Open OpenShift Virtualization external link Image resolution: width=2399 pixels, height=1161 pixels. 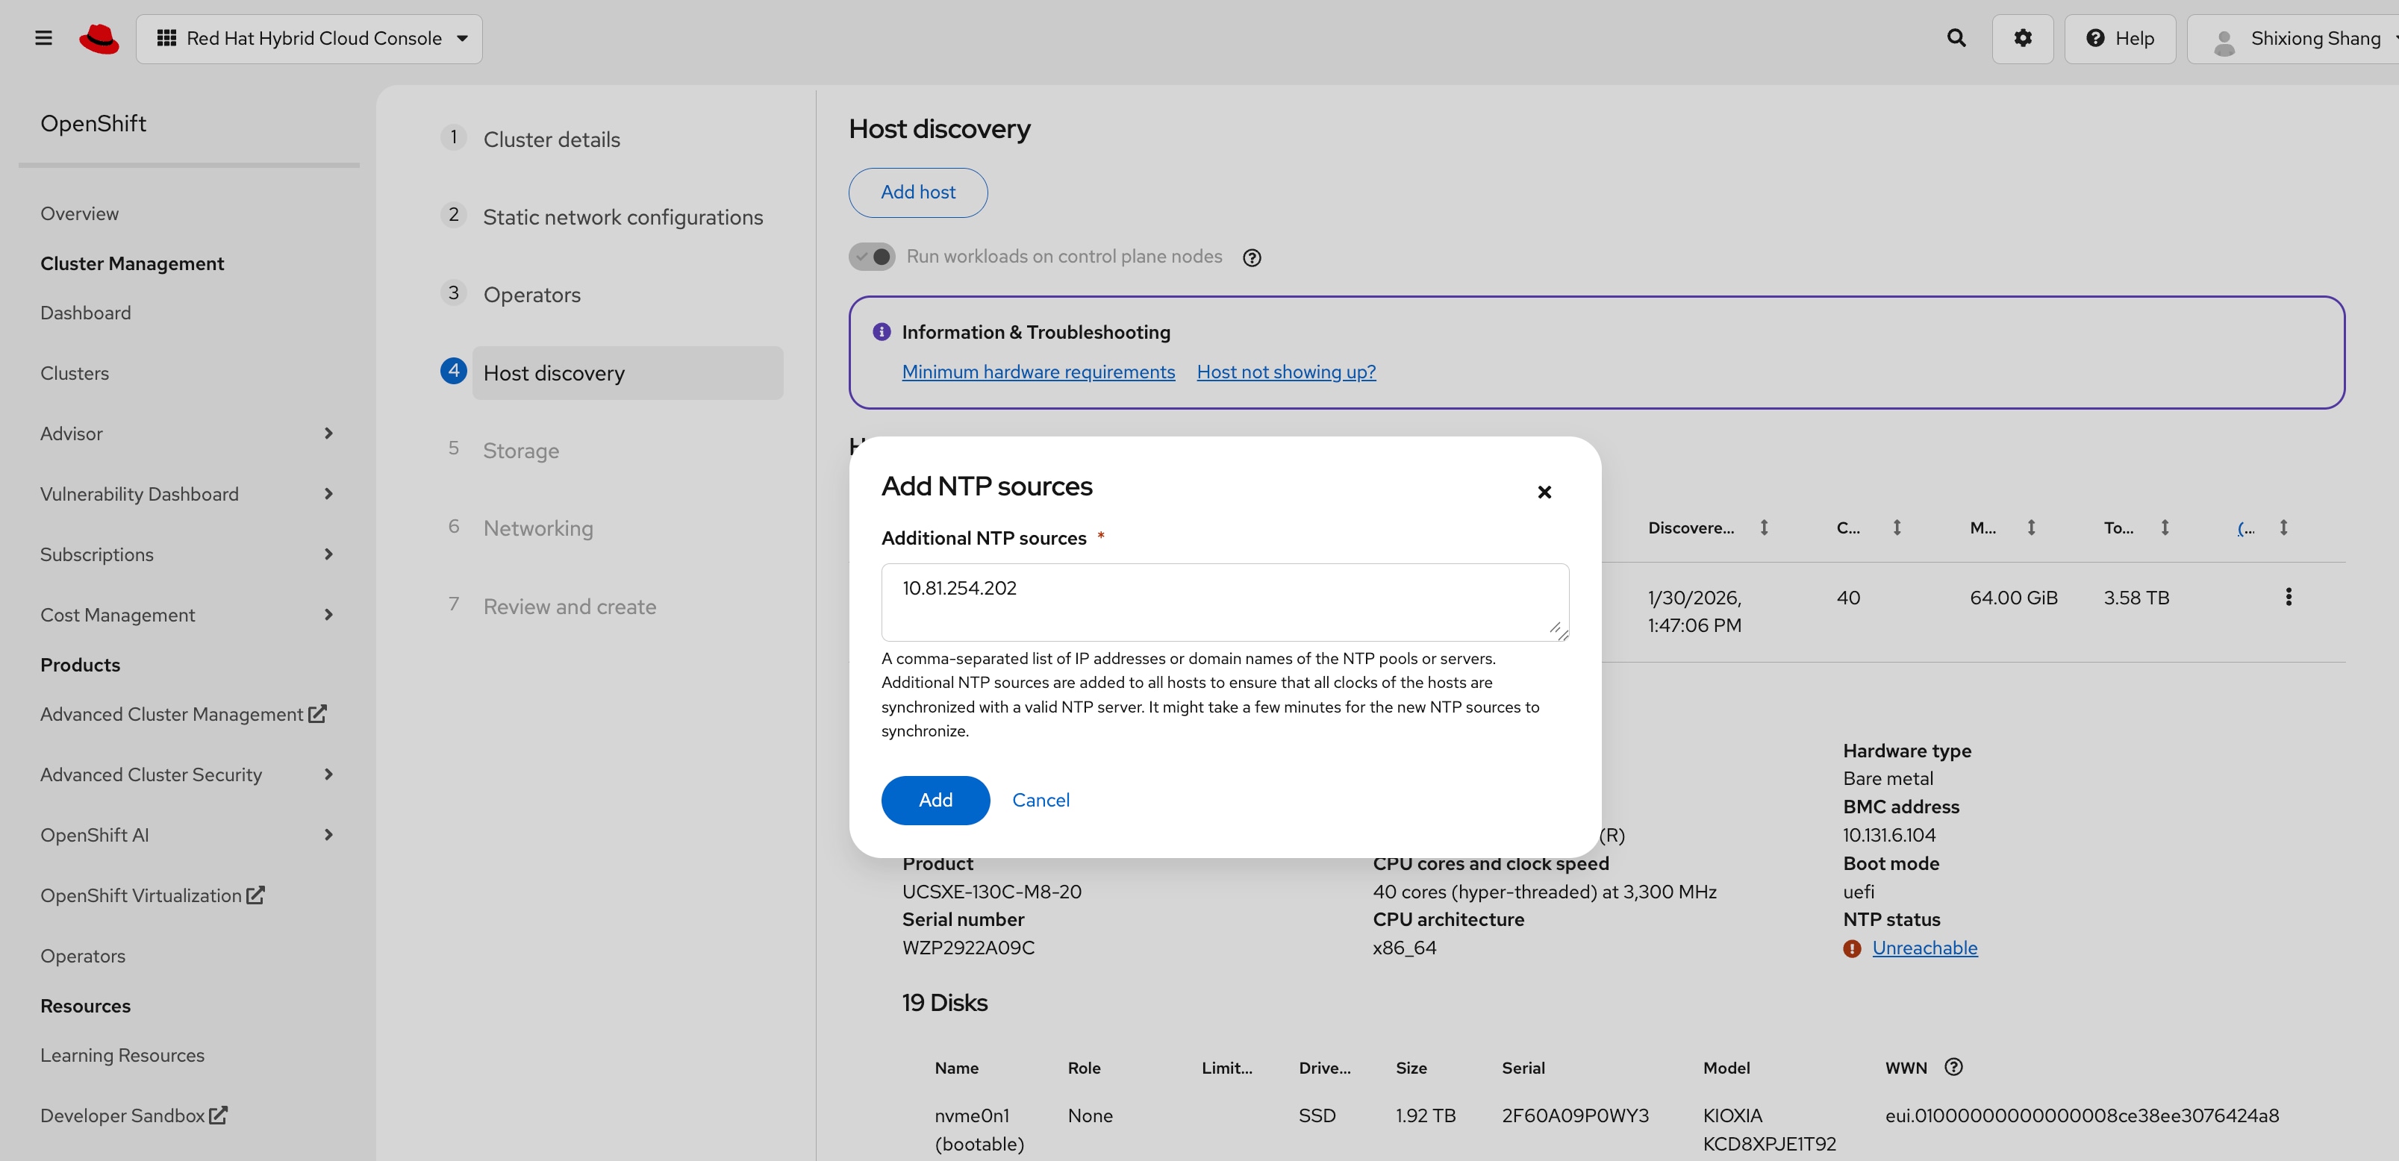tap(152, 895)
